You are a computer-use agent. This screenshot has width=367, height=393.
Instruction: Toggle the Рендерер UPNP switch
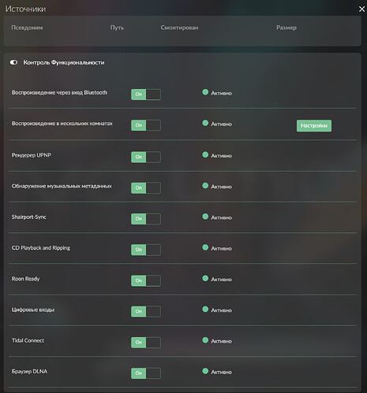(146, 157)
